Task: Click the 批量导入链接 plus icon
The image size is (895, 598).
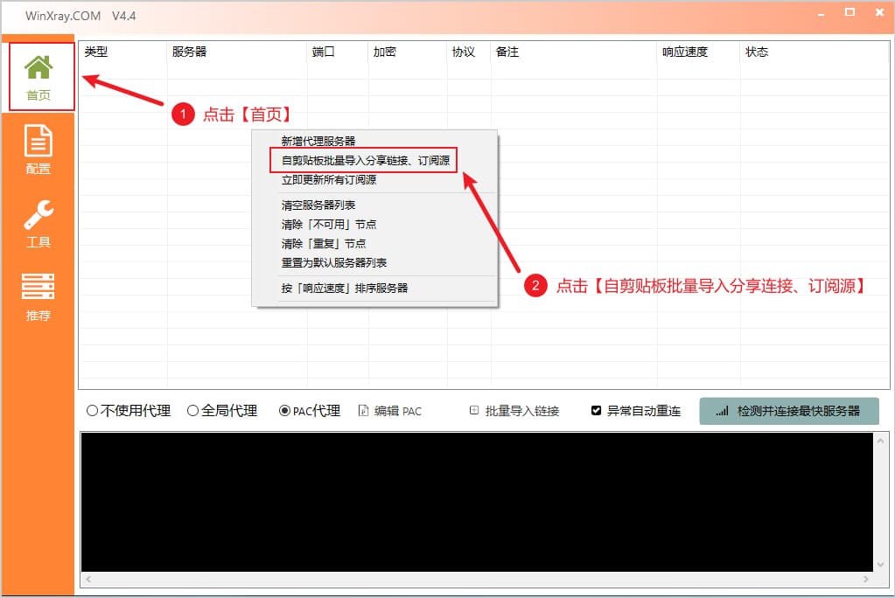Action: coord(474,410)
